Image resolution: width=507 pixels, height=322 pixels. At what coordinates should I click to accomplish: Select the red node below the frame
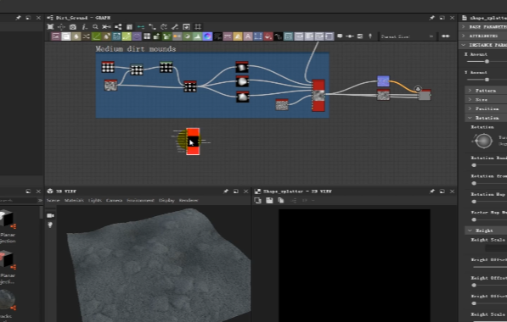(193, 142)
